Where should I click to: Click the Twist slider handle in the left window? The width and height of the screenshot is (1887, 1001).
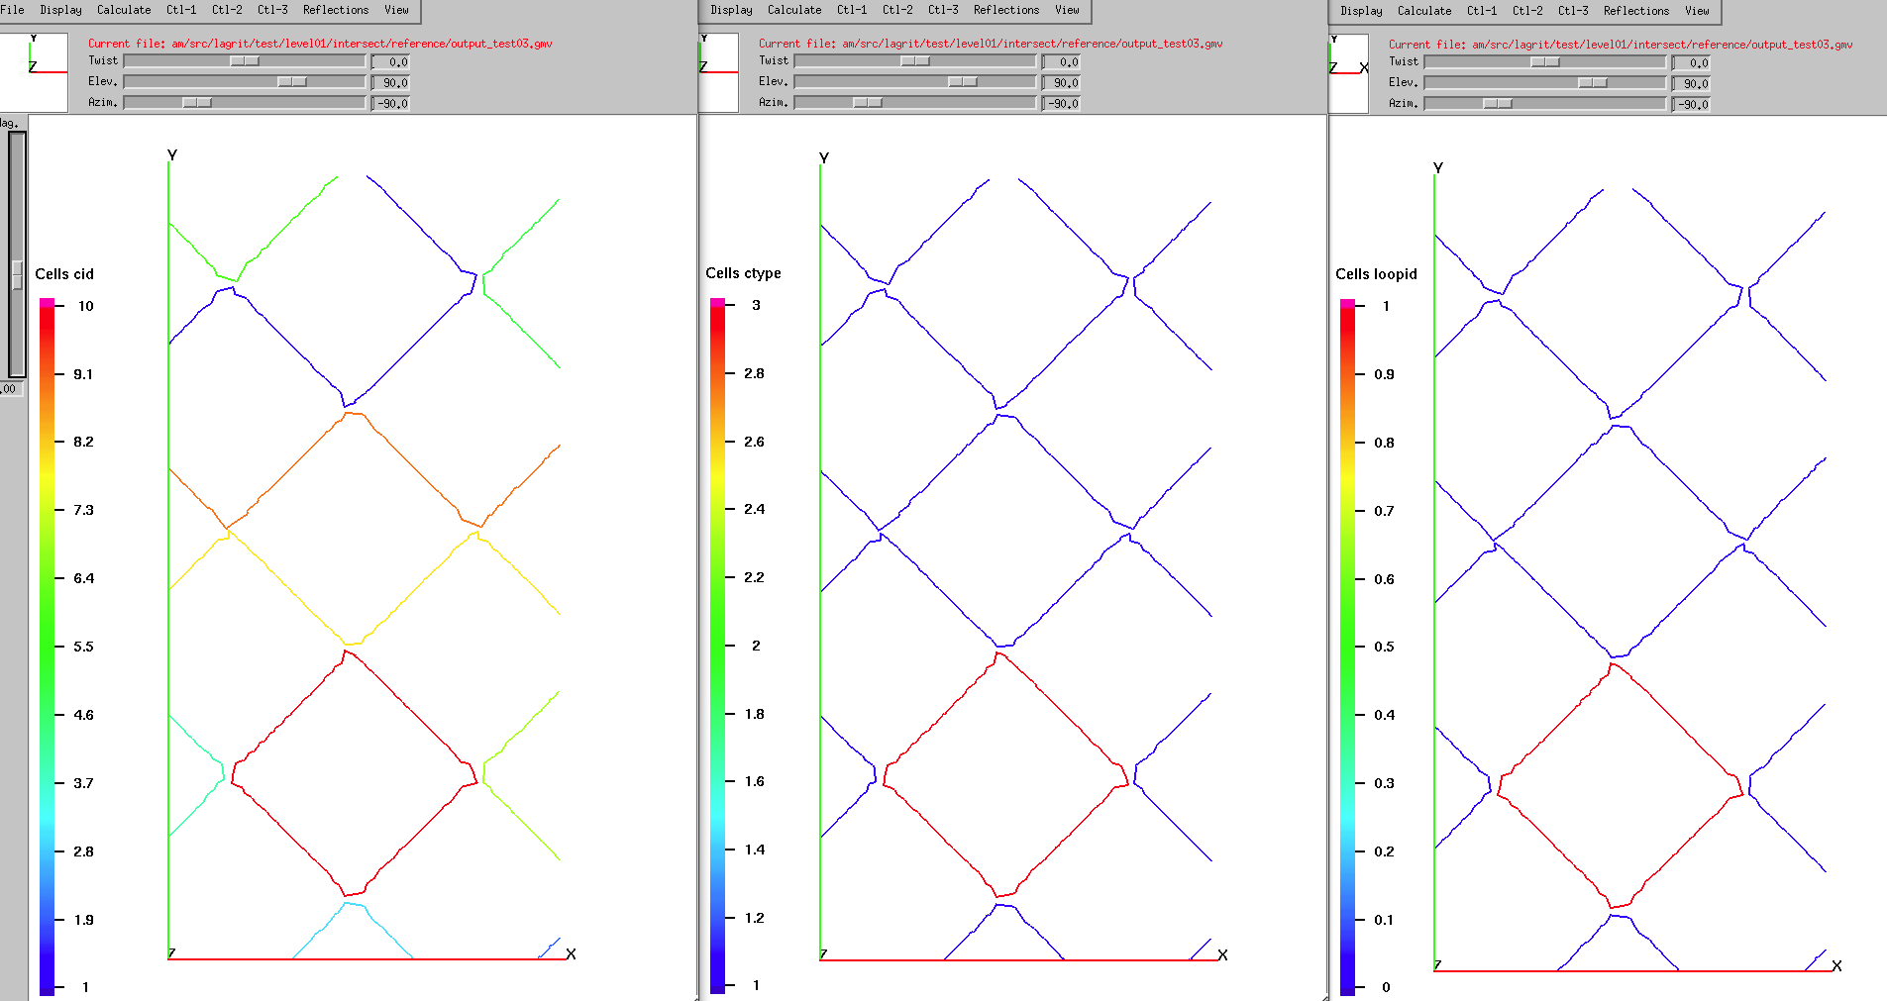click(244, 61)
